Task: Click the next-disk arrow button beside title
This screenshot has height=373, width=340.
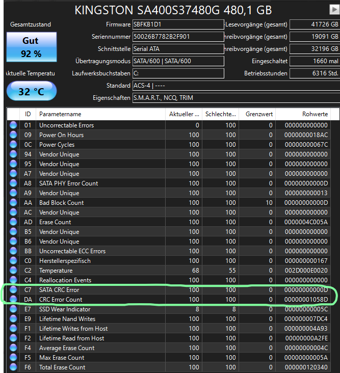Action: click(x=334, y=10)
